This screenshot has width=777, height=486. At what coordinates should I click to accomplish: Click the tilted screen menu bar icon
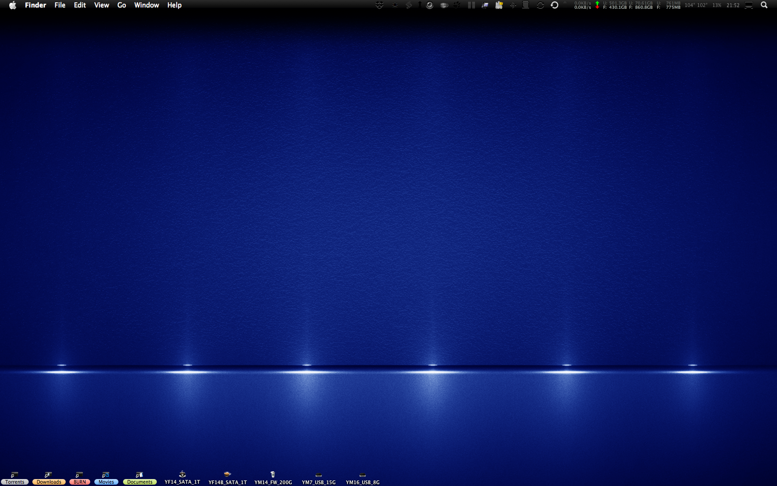tap(485, 5)
